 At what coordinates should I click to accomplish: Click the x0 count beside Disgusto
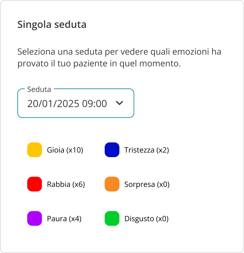[162, 219]
